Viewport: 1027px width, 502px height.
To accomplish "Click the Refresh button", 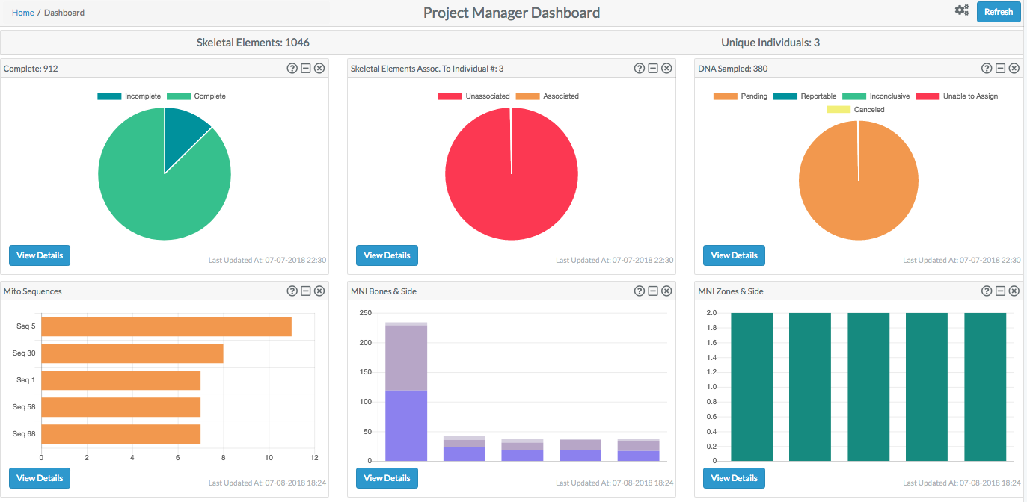I will coord(999,12).
